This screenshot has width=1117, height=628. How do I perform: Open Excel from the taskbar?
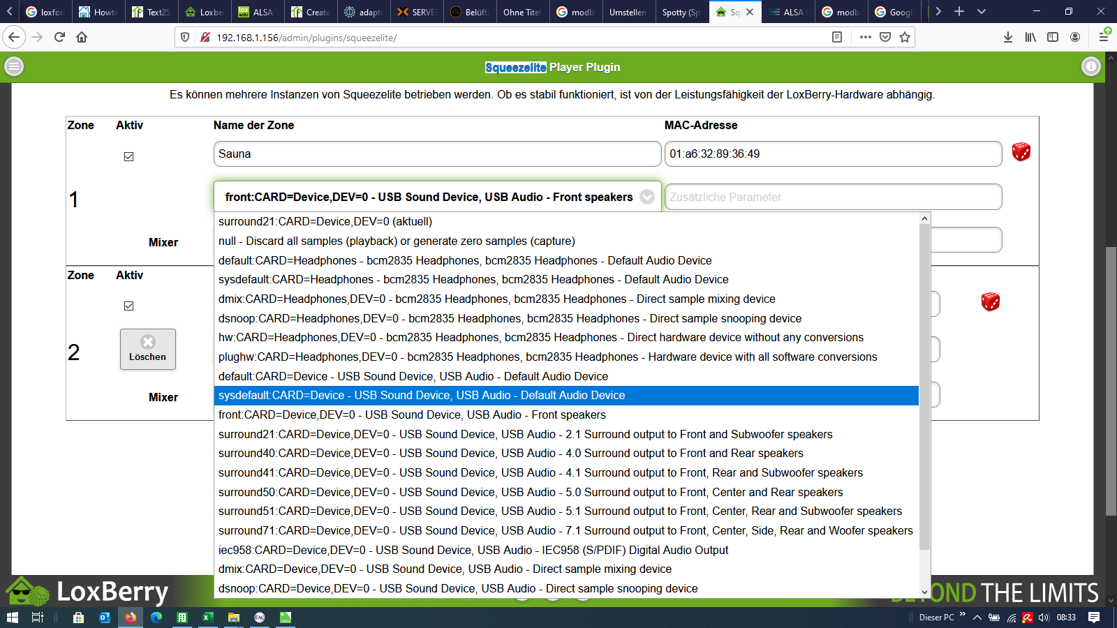[207, 618]
